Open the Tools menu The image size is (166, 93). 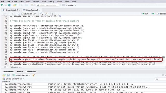[x=67, y=2]
